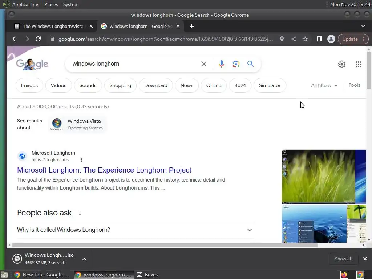This screenshot has height=279, width=372.
Task: Open the All filters dropdown
Action: (x=324, y=85)
